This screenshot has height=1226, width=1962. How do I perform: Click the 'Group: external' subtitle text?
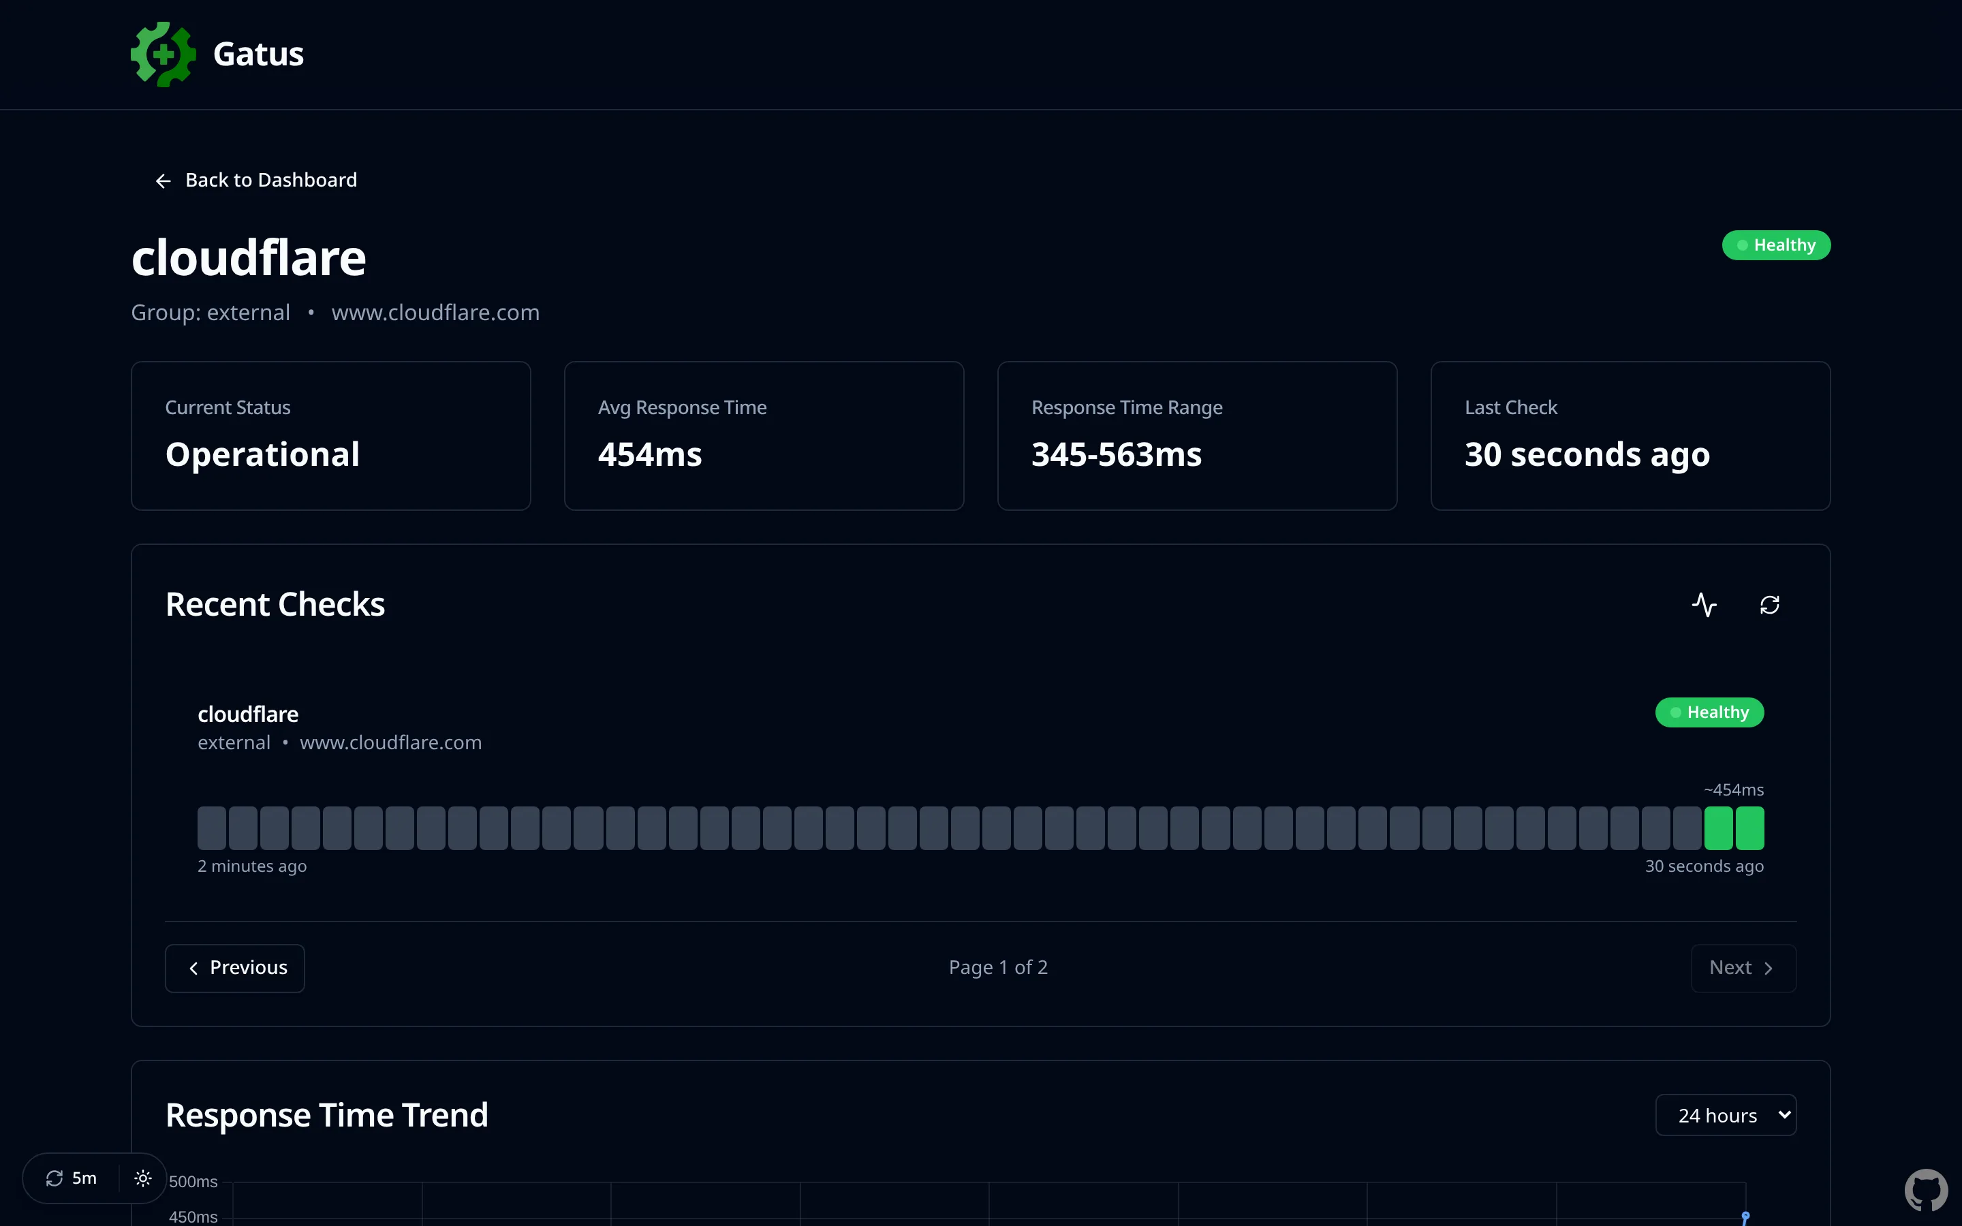(x=211, y=312)
